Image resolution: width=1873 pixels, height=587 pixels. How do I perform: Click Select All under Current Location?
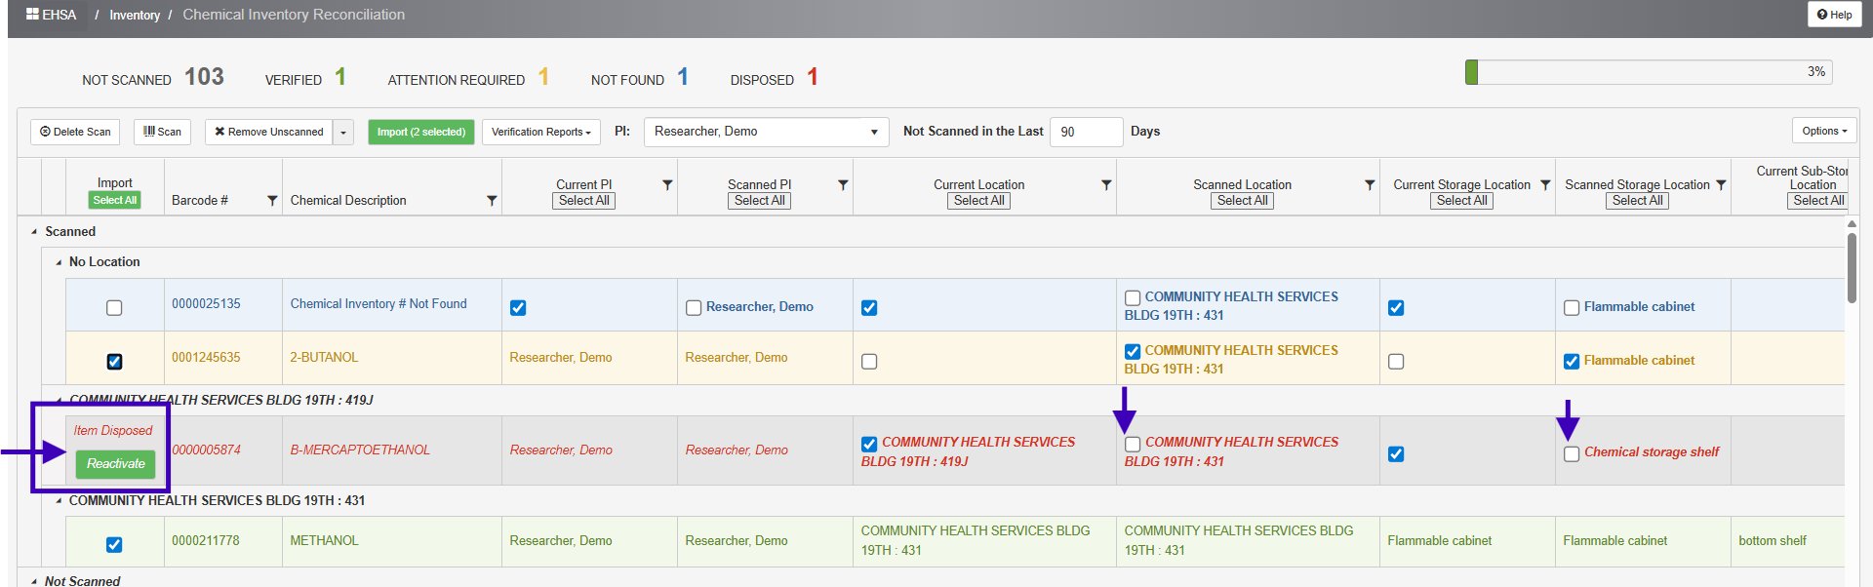point(979,201)
